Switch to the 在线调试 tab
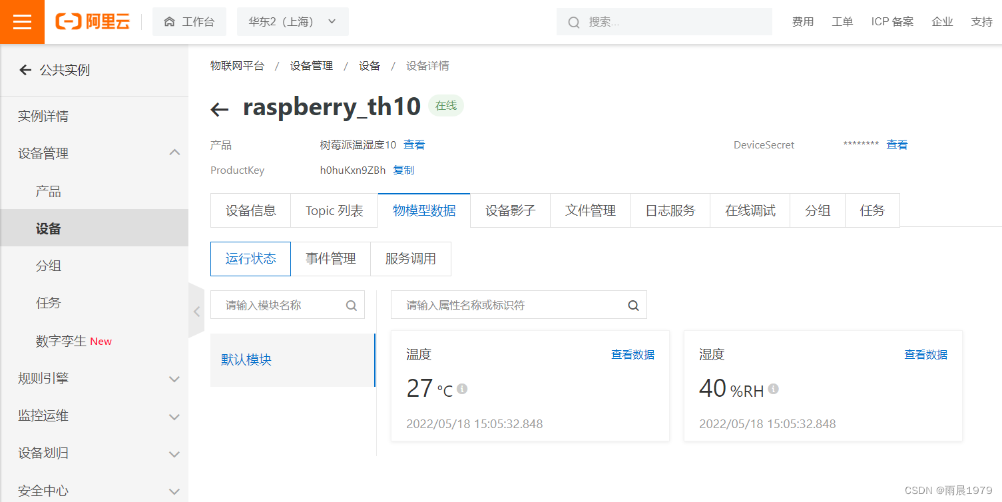The image size is (1002, 502). click(750, 210)
